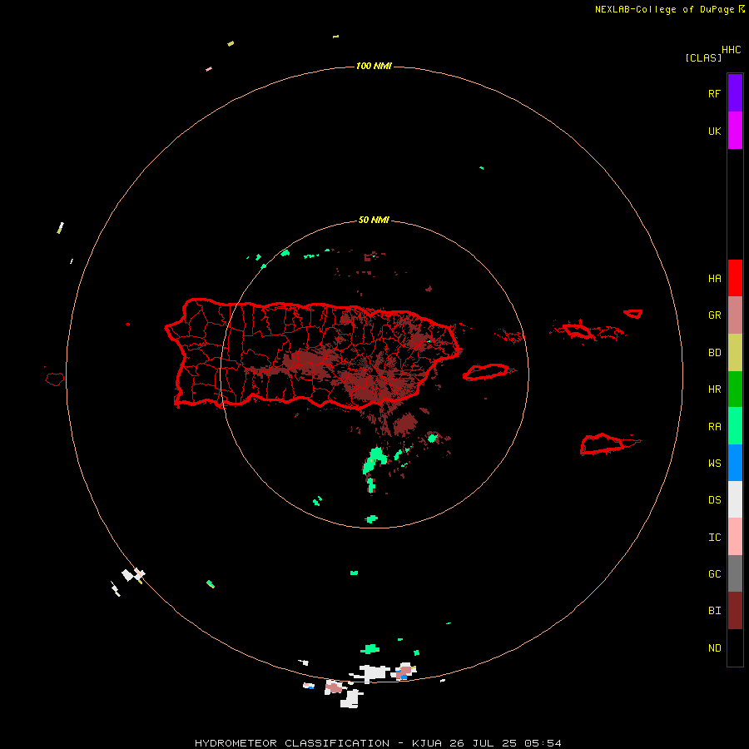Pick the dark green HR swatch

point(735,389)
